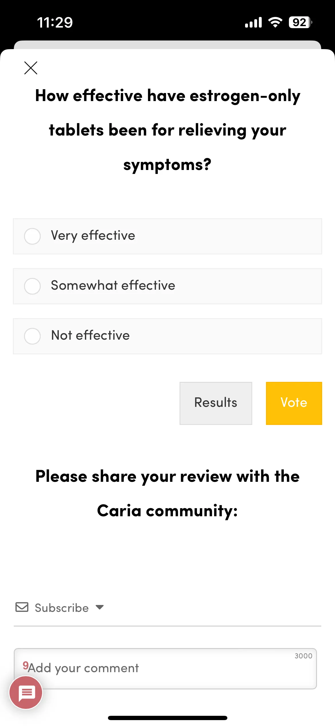Choose the Somewhat effective radio option
The width and height of the screenshot is (335, 727).
pyautogui.click(x=167, y=286)
